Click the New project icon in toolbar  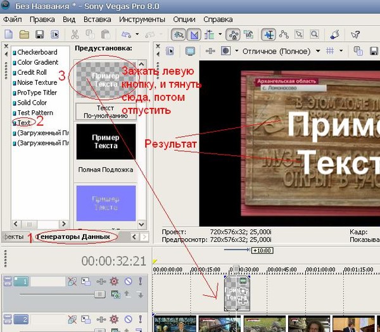[9, 34]
